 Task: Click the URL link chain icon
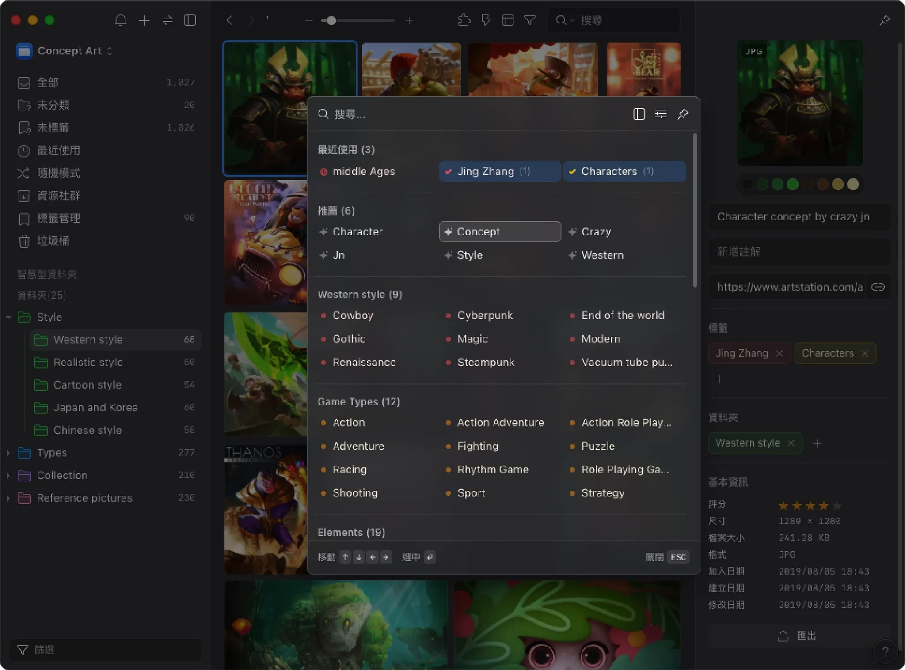coord(878,287)
